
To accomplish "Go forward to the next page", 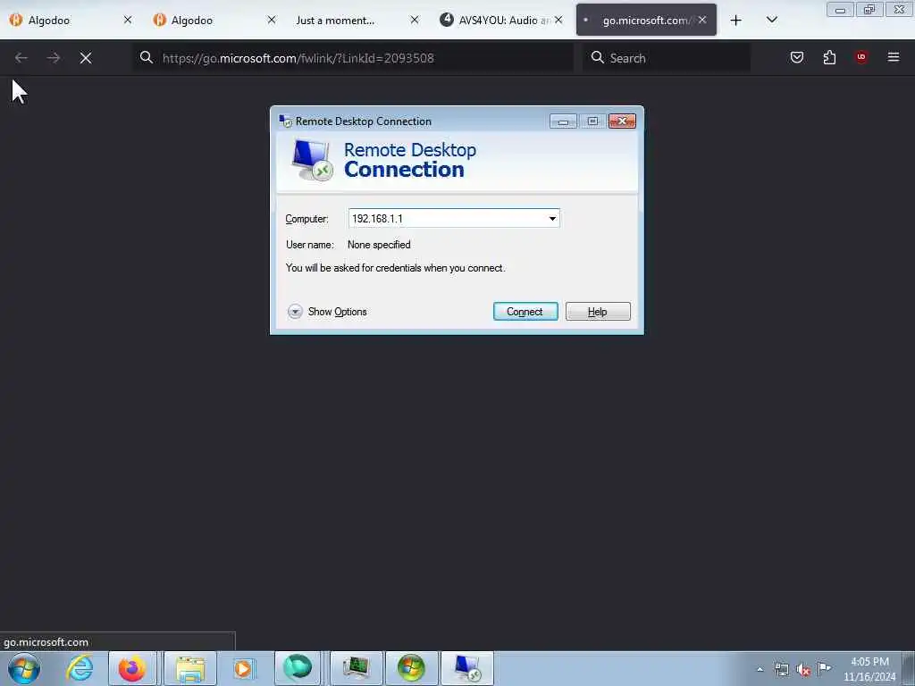I will [x=53, y=58].
